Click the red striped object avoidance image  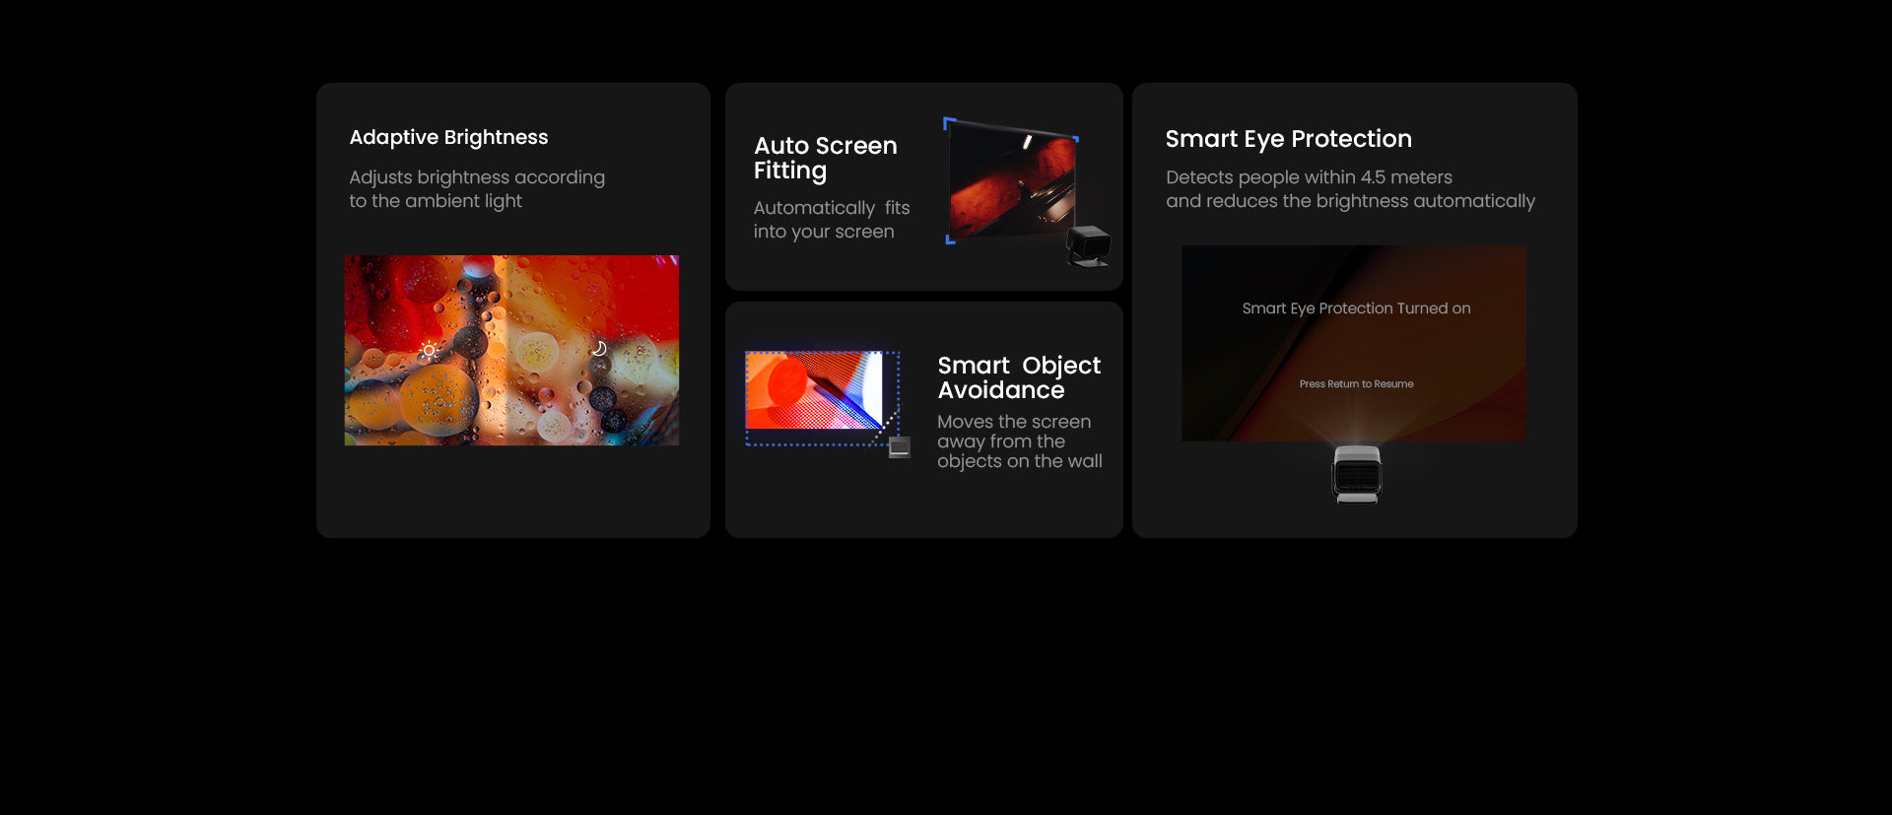pyautogui.click(x=813, y=390)
